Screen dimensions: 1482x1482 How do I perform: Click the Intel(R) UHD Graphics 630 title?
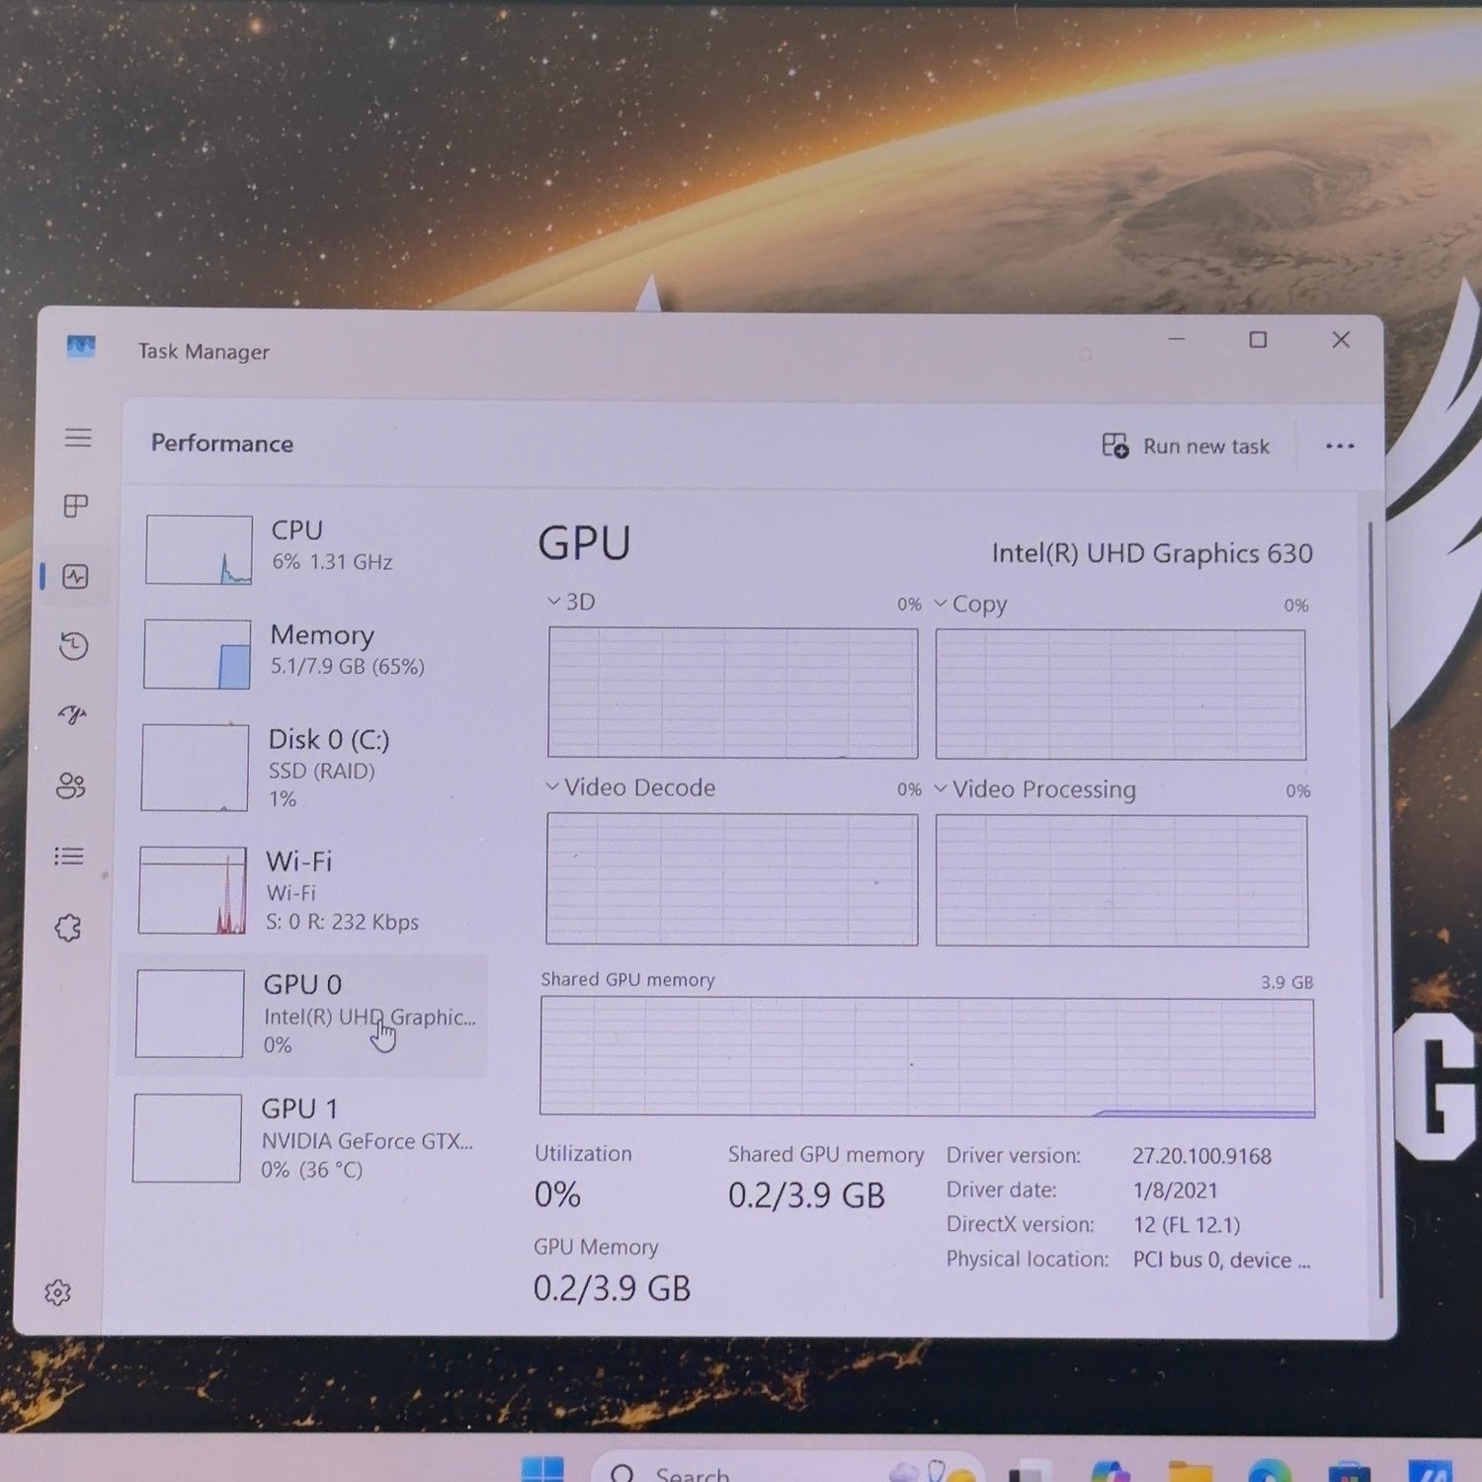pyautogui.click(x=1152, y=553)
